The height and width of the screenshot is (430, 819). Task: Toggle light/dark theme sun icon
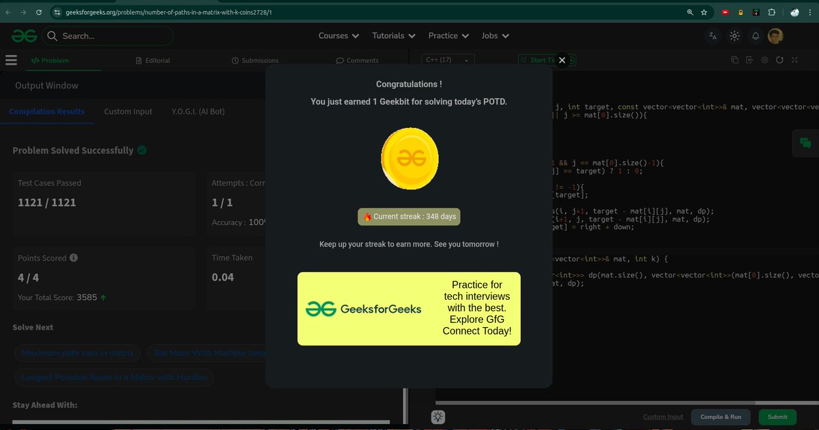coord(734,36)
